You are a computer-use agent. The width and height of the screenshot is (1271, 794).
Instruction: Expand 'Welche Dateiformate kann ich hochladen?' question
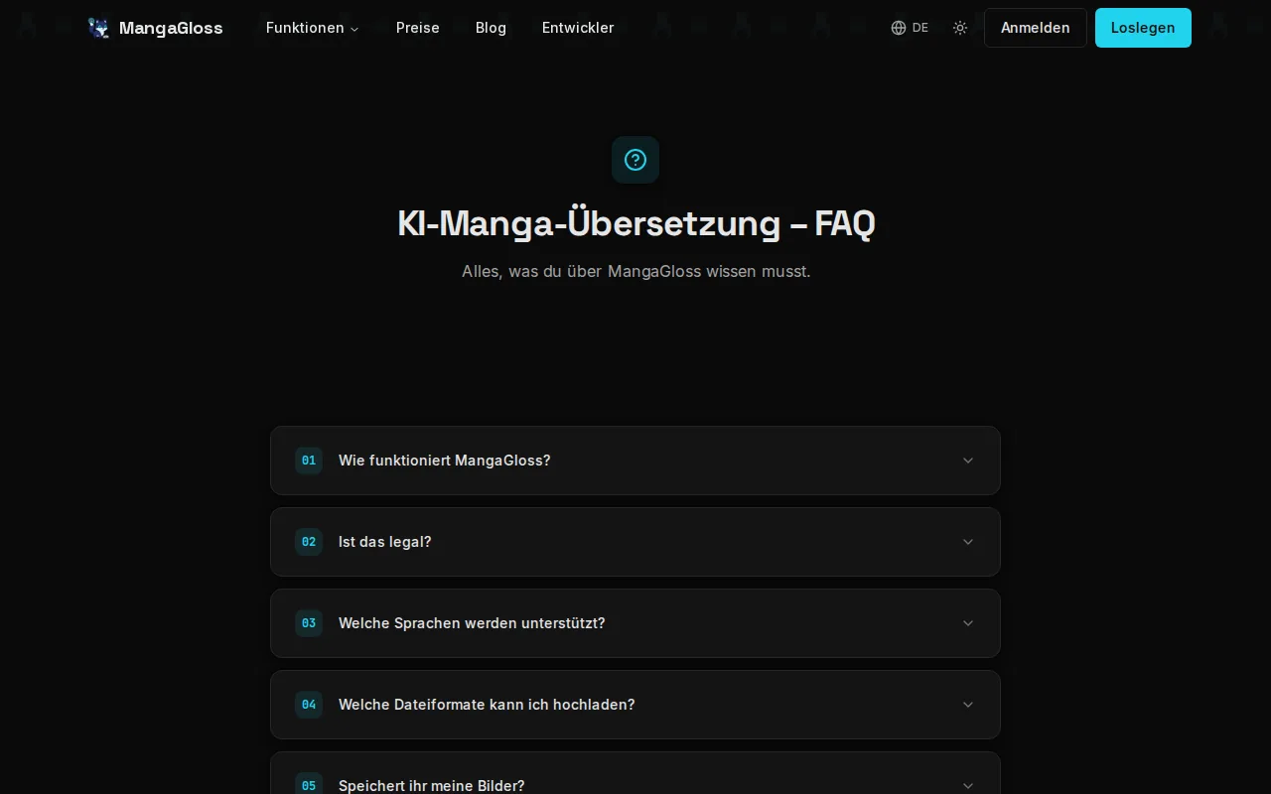coord(635,705)
